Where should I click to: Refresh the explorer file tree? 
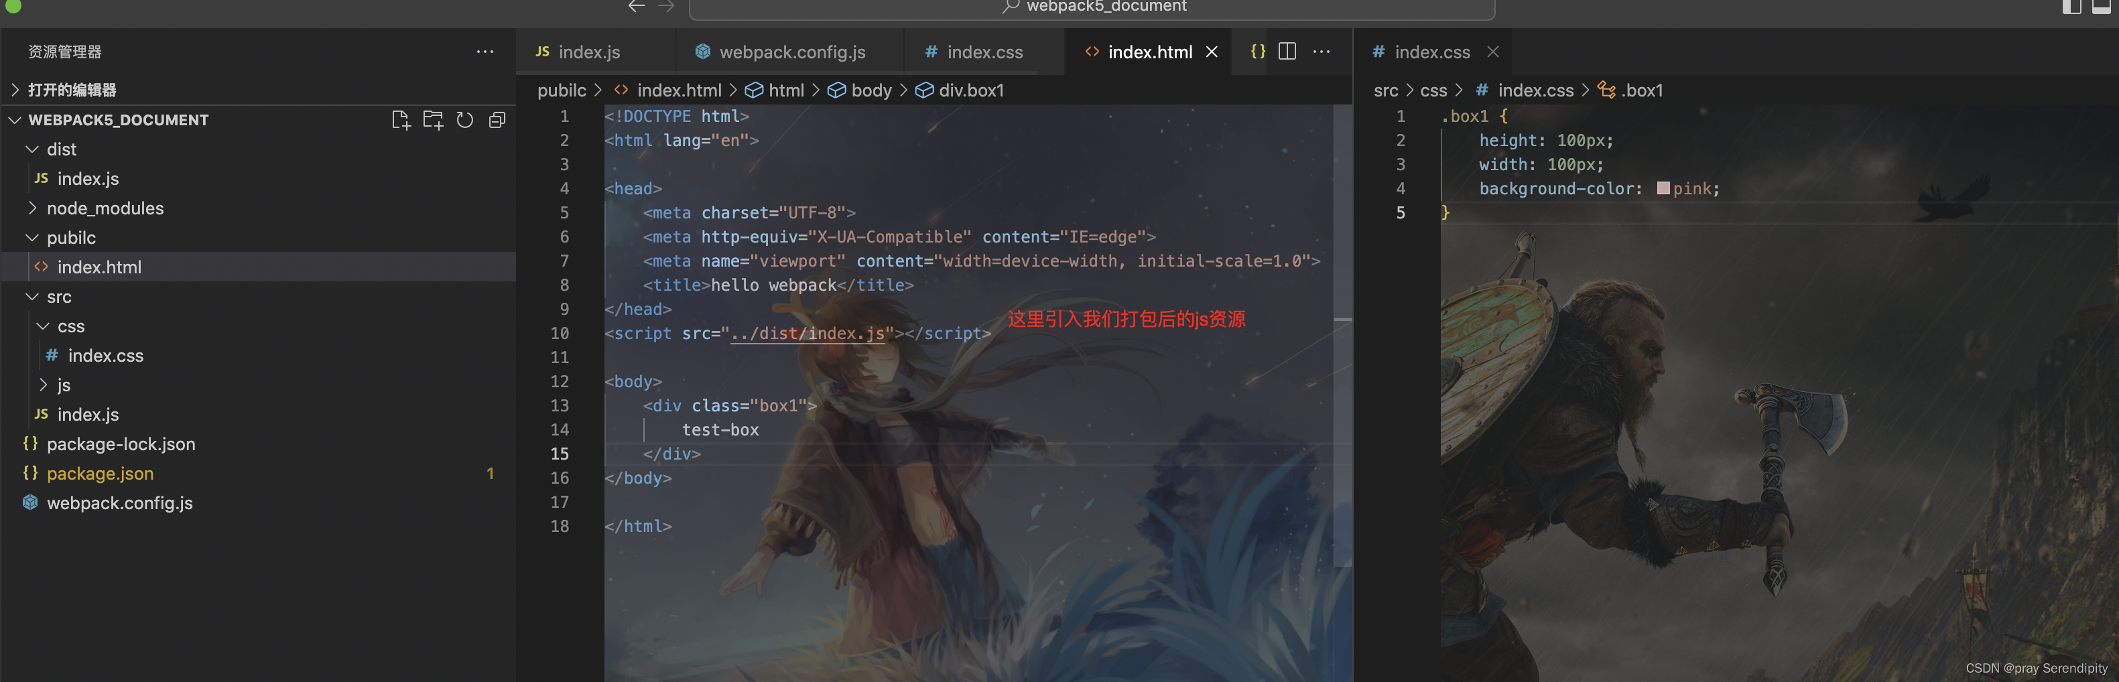[465, 120]
